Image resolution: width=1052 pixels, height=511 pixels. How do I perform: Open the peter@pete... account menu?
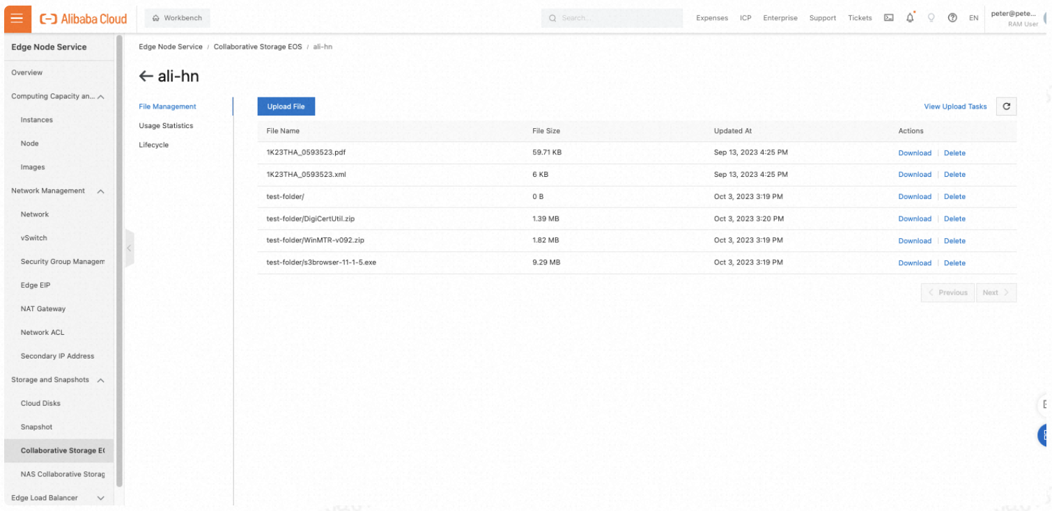pyautogui.click(x=1014, y=18)
